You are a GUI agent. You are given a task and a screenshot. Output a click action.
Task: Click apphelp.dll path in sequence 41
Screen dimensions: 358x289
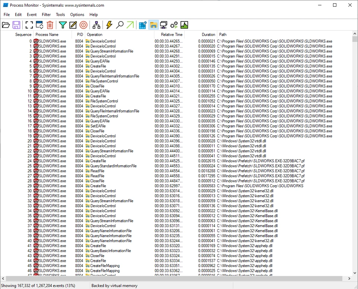point(245,246)
